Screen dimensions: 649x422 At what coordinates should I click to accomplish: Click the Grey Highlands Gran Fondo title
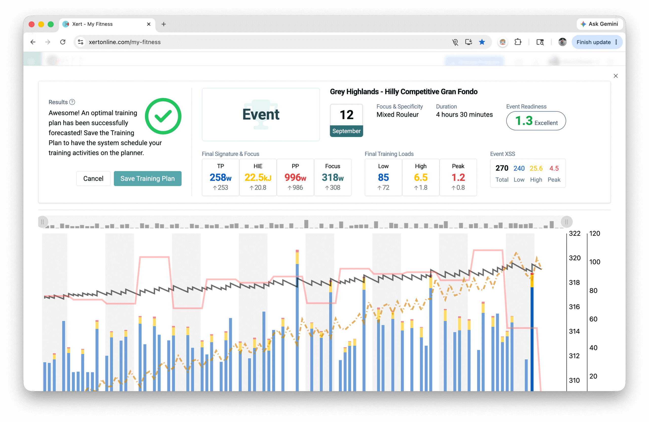click(404, 92)
